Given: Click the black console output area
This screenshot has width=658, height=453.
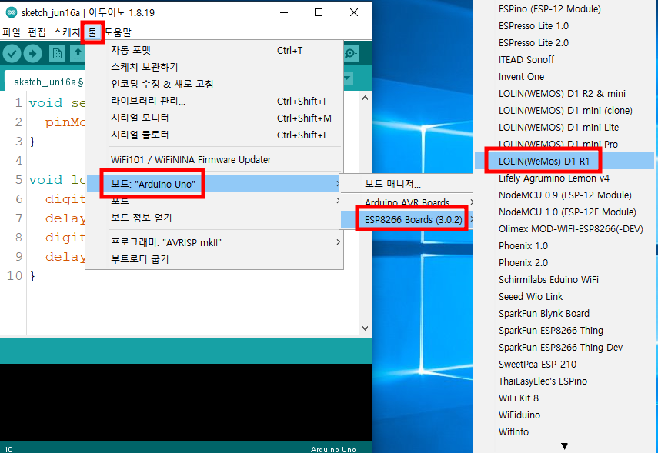Looking at the screenshot, I should point(185,401).
